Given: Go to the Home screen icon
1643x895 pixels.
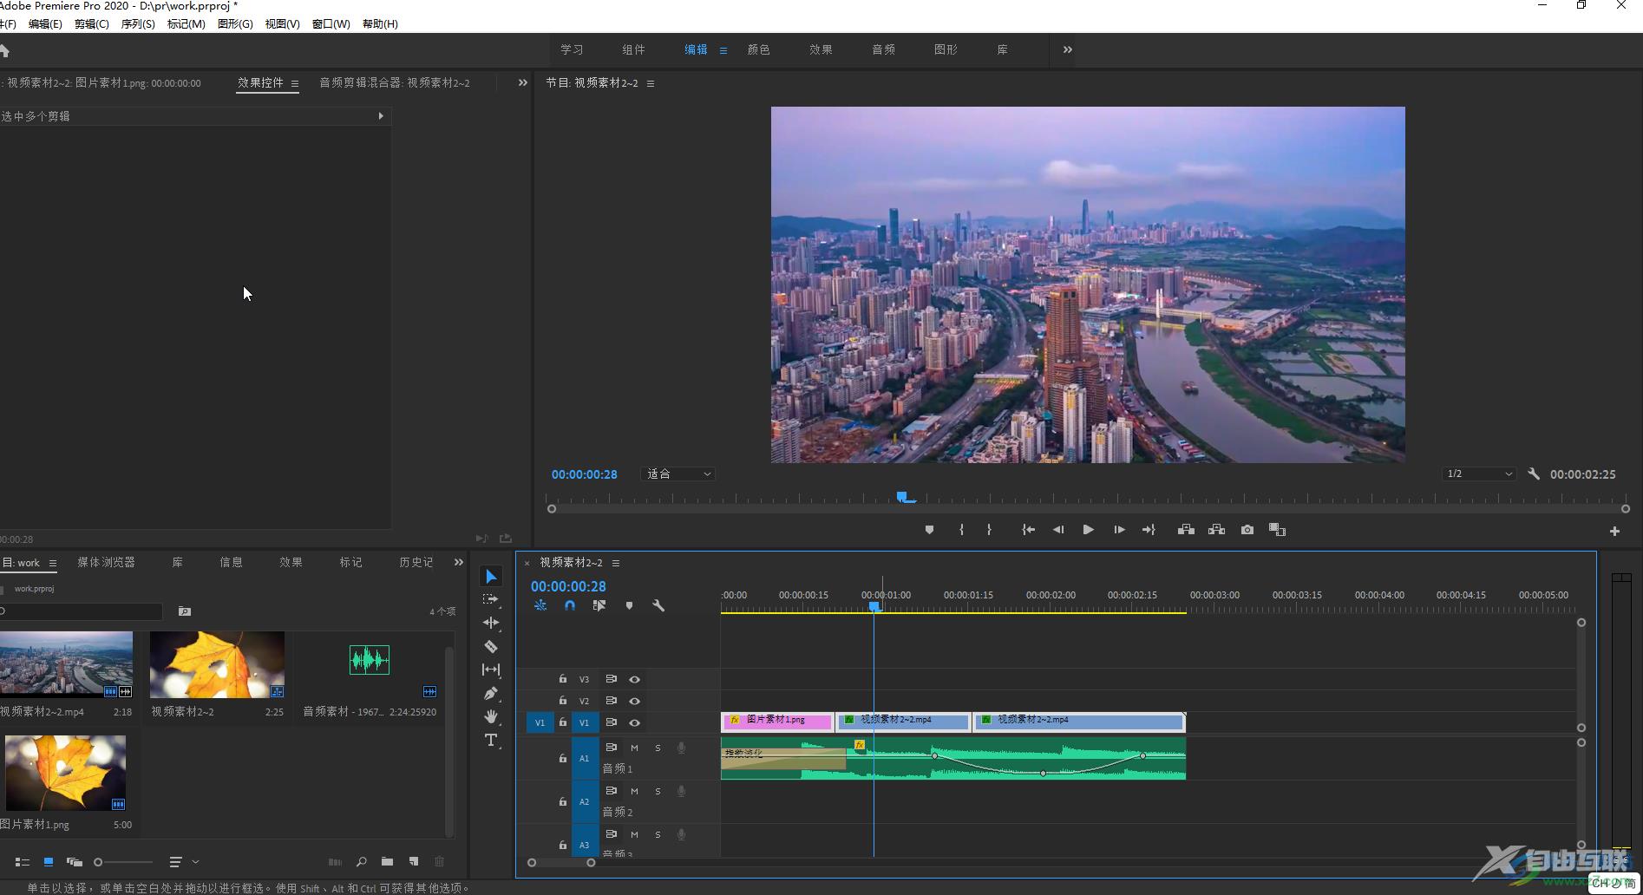Looking at the screenshot, I should point(4,50).
